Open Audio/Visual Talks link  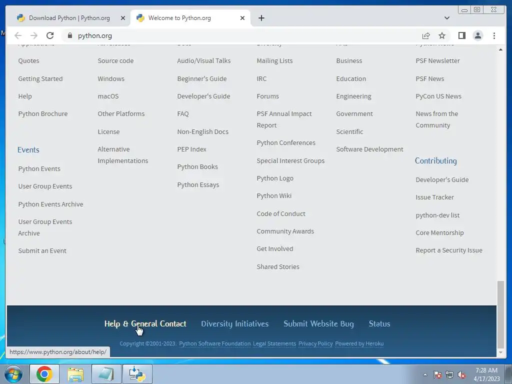(x=204, y=60)
